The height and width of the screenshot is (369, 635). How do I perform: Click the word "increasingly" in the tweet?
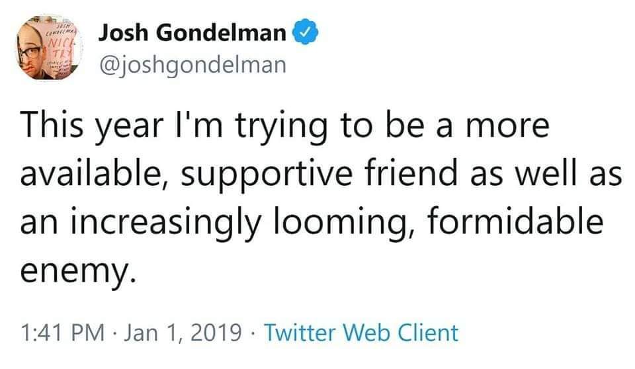[168, 222]
